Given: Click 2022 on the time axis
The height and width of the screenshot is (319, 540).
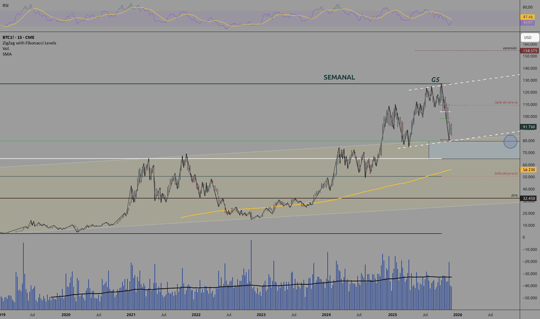Looking at the screenshot, I should (196, 314).
